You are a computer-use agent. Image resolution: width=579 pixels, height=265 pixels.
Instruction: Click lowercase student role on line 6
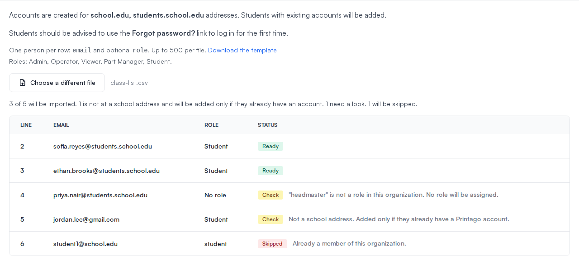tap(216, 244)
